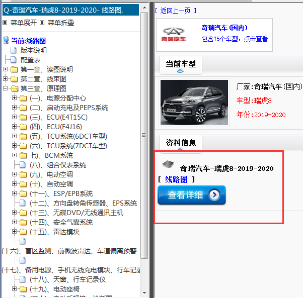The image size is (303, 298).
Task: Click the 瑞虎8 car thumbnail image
Action: click(x=194, y=103)
